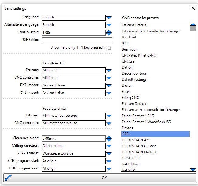Open CNC controller feedrate dropdown arrow
Viewport: 198px width, 186px height.
[x=109, y=123]
